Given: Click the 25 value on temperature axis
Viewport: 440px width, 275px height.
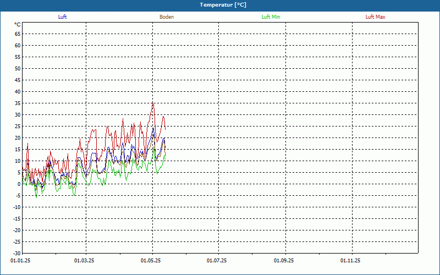Looking at the screenshot, I should pyautogui.click(x=18, y=127).
